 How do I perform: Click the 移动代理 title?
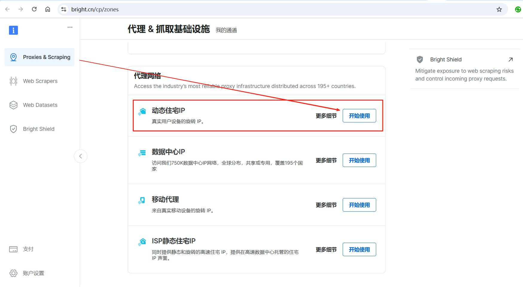click(165, 200)
